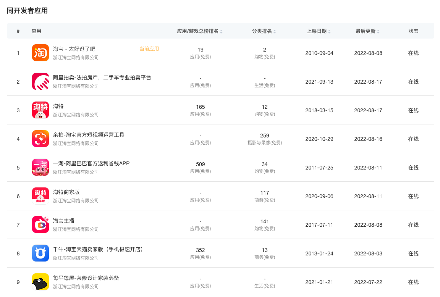The image size is (440, 297).
Task: Click last update 2022-07-22
Action: click(x=368, y=282)
